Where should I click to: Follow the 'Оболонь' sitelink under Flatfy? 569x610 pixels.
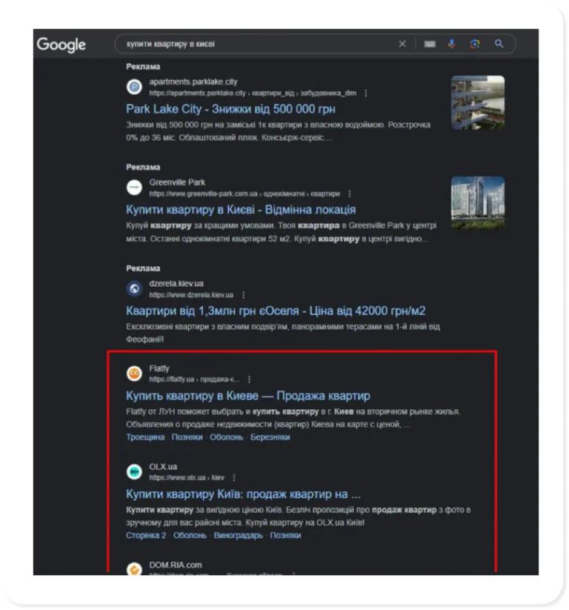[x=227, y=437]
